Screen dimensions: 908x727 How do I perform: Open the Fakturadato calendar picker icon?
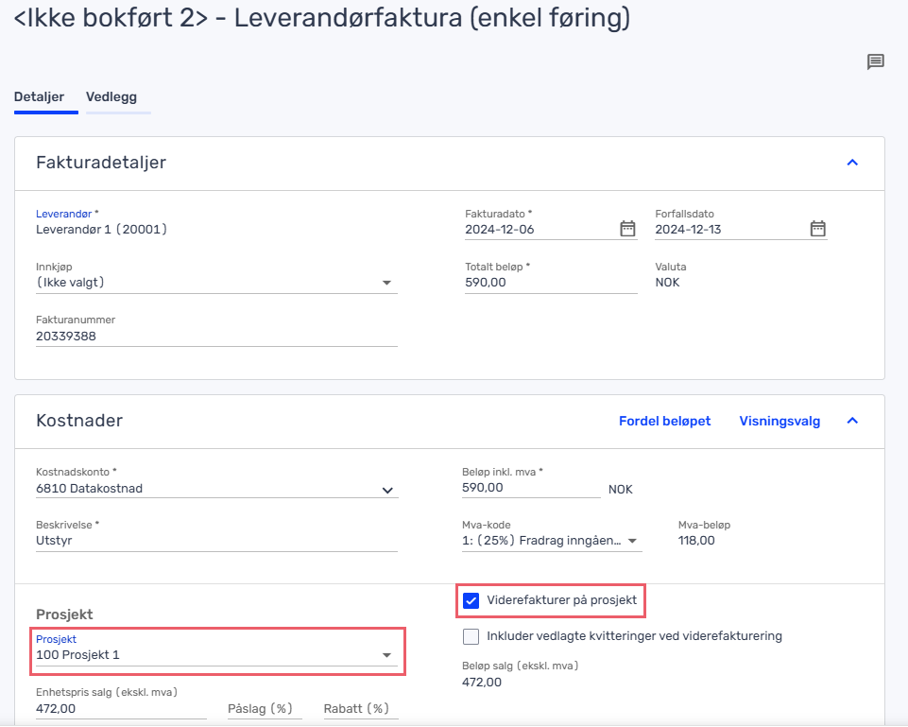click(x=627, y=228)
